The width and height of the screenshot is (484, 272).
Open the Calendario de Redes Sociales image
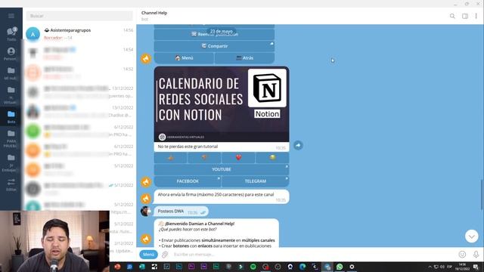point(222,104)
